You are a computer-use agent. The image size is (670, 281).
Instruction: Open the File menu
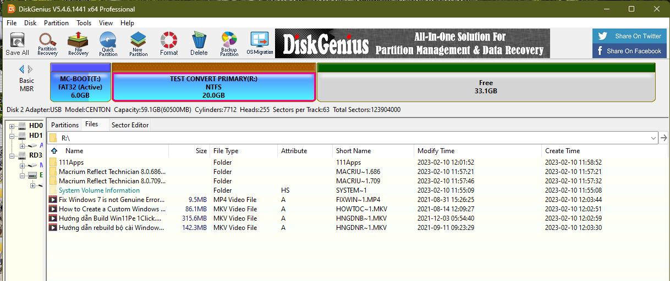click(x=12, y=23)
